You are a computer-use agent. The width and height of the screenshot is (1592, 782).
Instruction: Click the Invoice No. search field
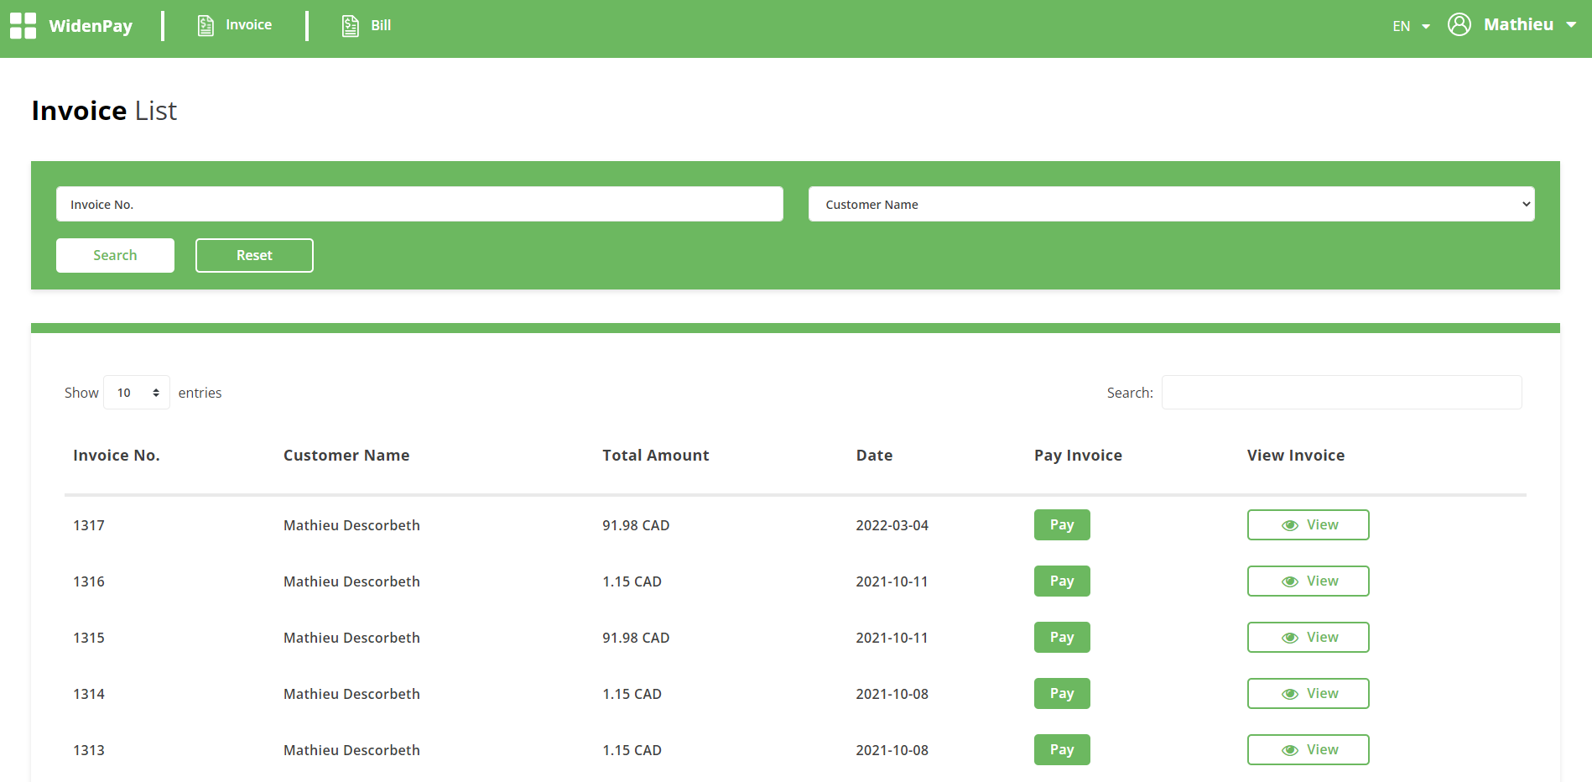(419, 204)
